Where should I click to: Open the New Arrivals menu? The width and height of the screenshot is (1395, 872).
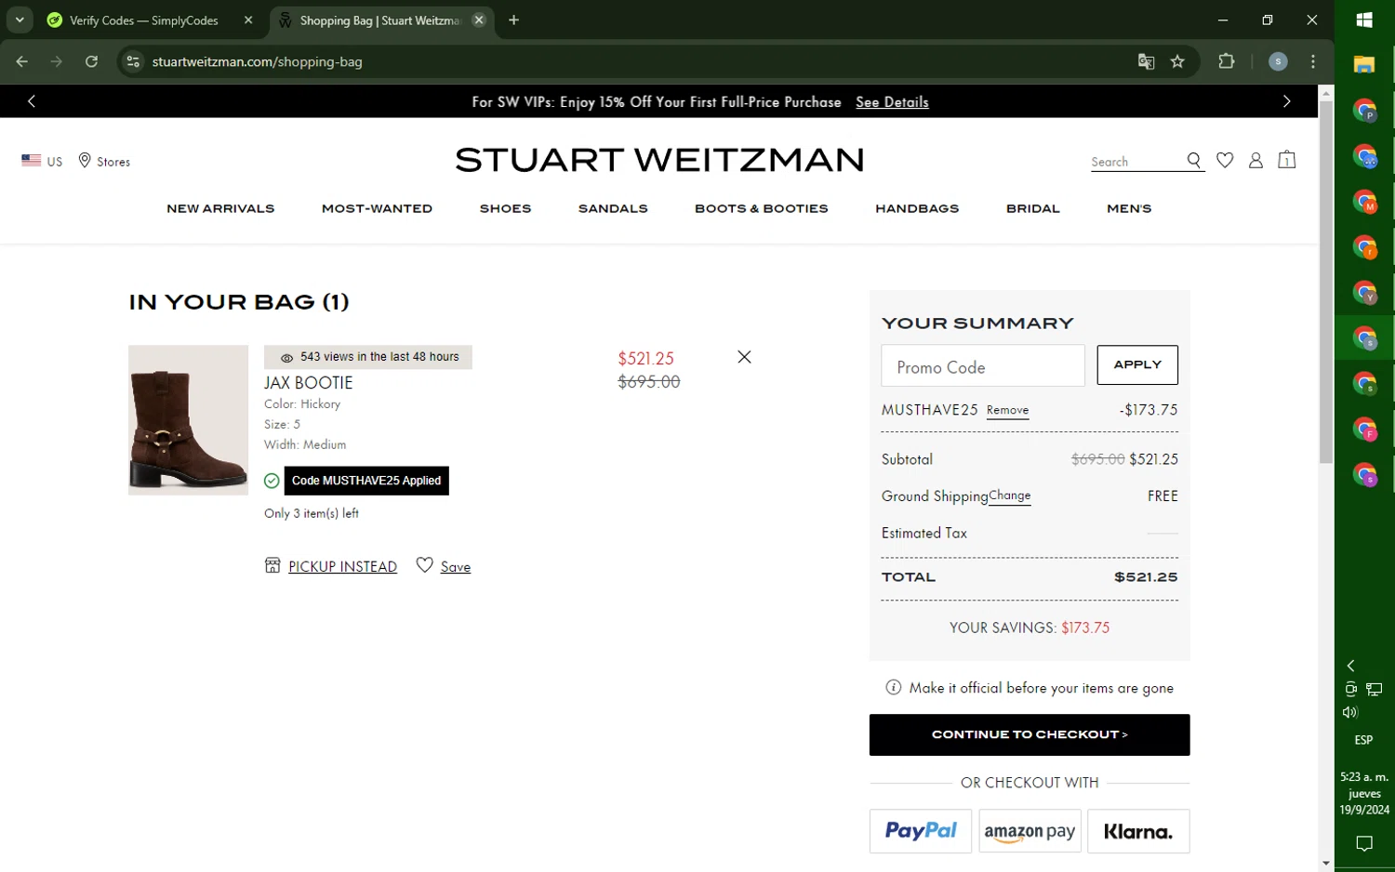tap(220, 208)
